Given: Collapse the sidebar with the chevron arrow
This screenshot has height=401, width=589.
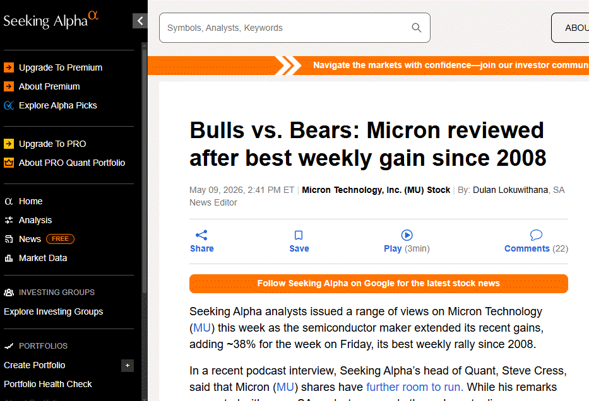Looking at the screenshot, I should click(x=140, y=21).
